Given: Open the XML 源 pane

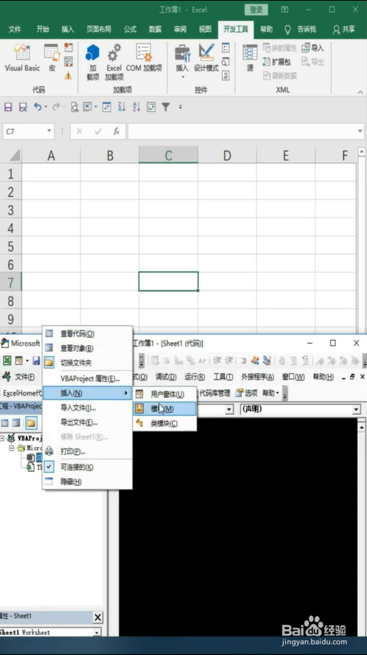Looking at the screenshot, I should pos(250,58).
